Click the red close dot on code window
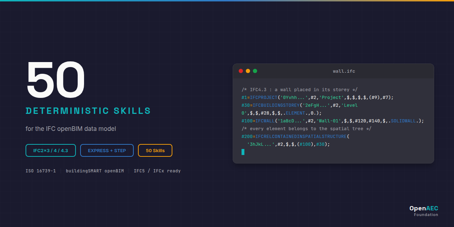This screenshot has height=227, width=454. tap(241, 71)
